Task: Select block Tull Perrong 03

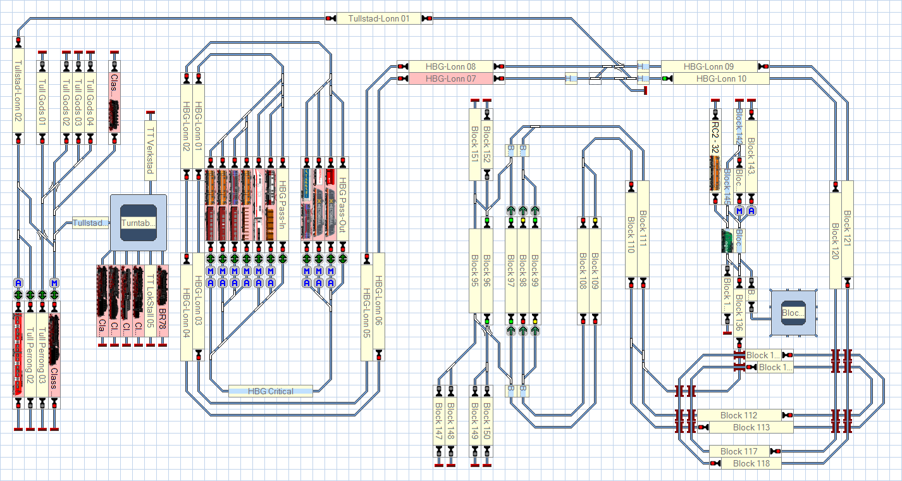Action: tap(42, 354)
